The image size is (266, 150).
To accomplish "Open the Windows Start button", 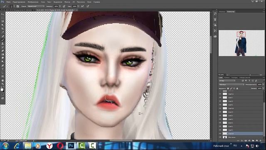I will coord(5,146).
